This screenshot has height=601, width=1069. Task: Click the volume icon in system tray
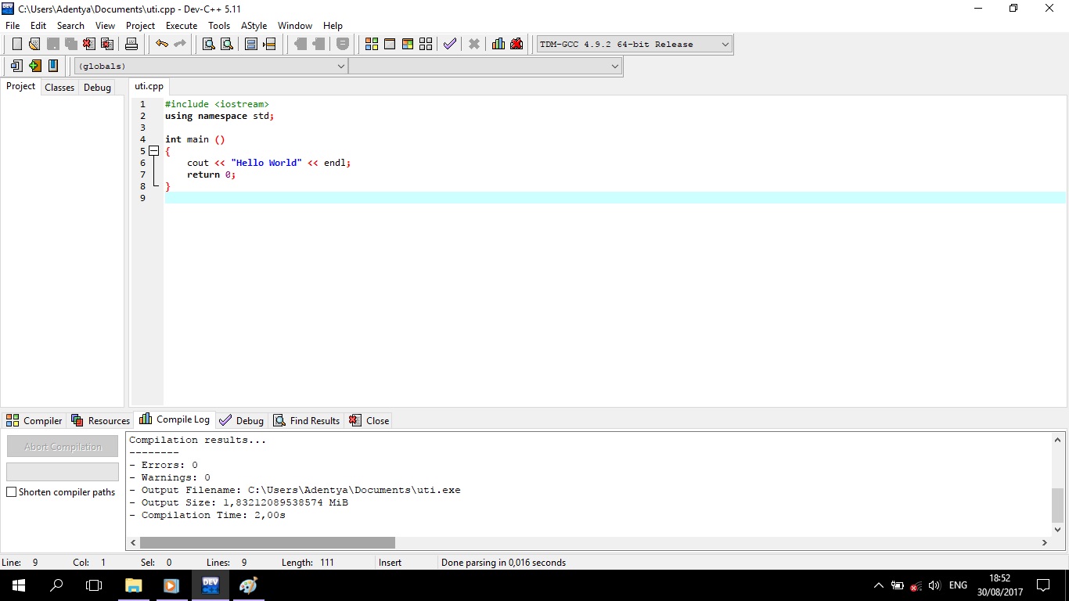934,585
